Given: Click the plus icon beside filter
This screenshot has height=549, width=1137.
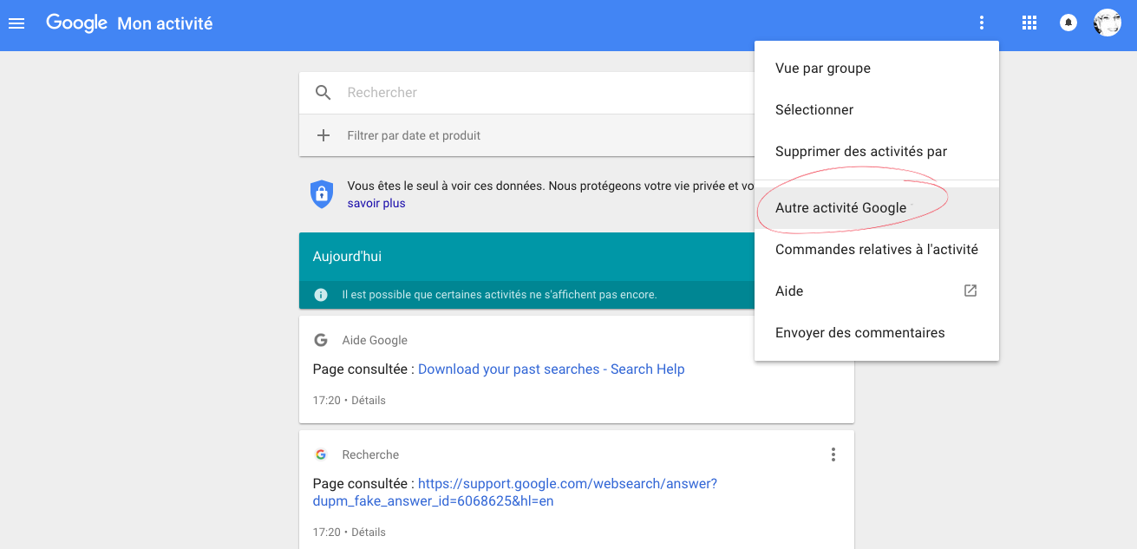Looking at the screenshot, I should pos(323,135).
